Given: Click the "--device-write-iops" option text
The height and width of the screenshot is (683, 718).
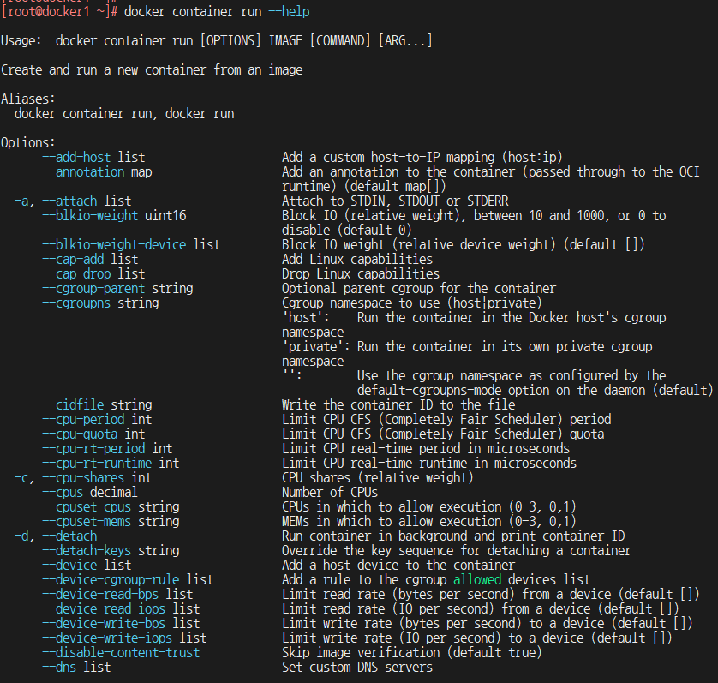Looking at the screenshot, I should pos(108,638).
